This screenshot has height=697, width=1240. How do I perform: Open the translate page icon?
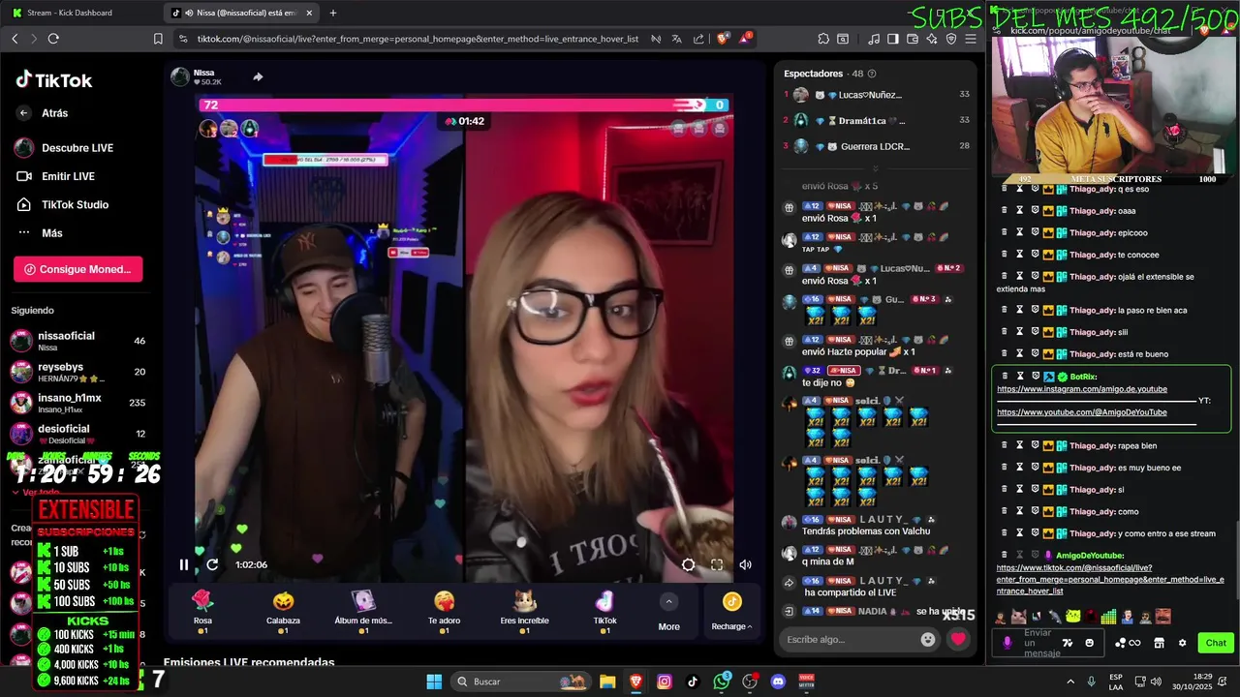676,39
